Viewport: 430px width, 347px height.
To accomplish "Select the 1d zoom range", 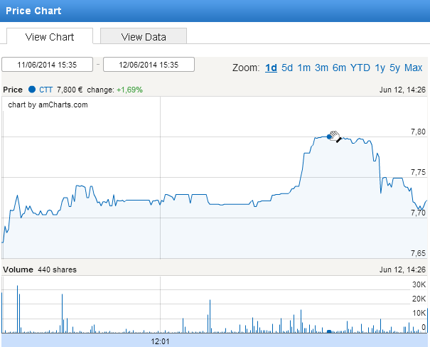I will (x=271, y=68).
